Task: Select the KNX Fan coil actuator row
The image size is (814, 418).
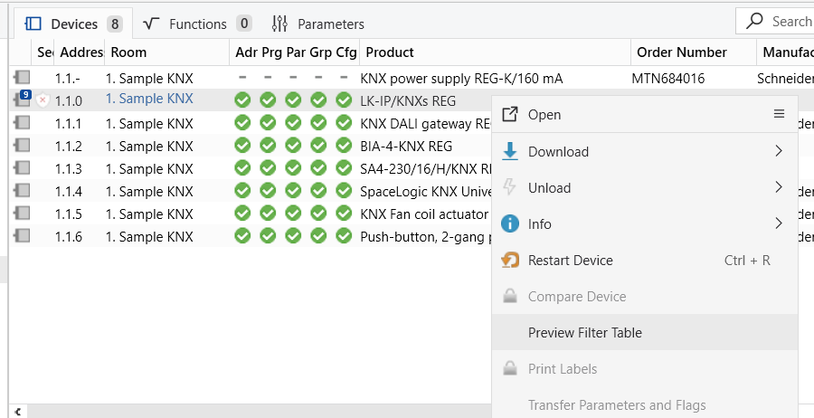Action: pyautogui.click(x=423, y=214)
